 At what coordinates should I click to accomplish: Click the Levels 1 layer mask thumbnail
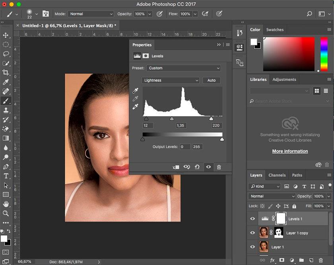(281, 219)
